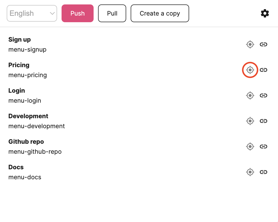Click the link icon for menu-login
Image resolution: width=278 pixels, height=222 pixels.
[x=264, y=95]
